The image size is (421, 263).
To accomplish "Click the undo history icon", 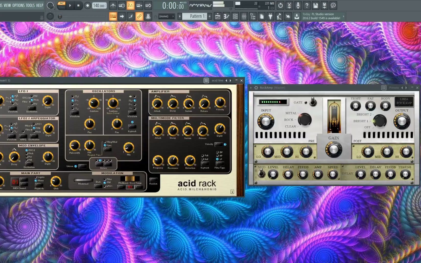I will (280, 5).
